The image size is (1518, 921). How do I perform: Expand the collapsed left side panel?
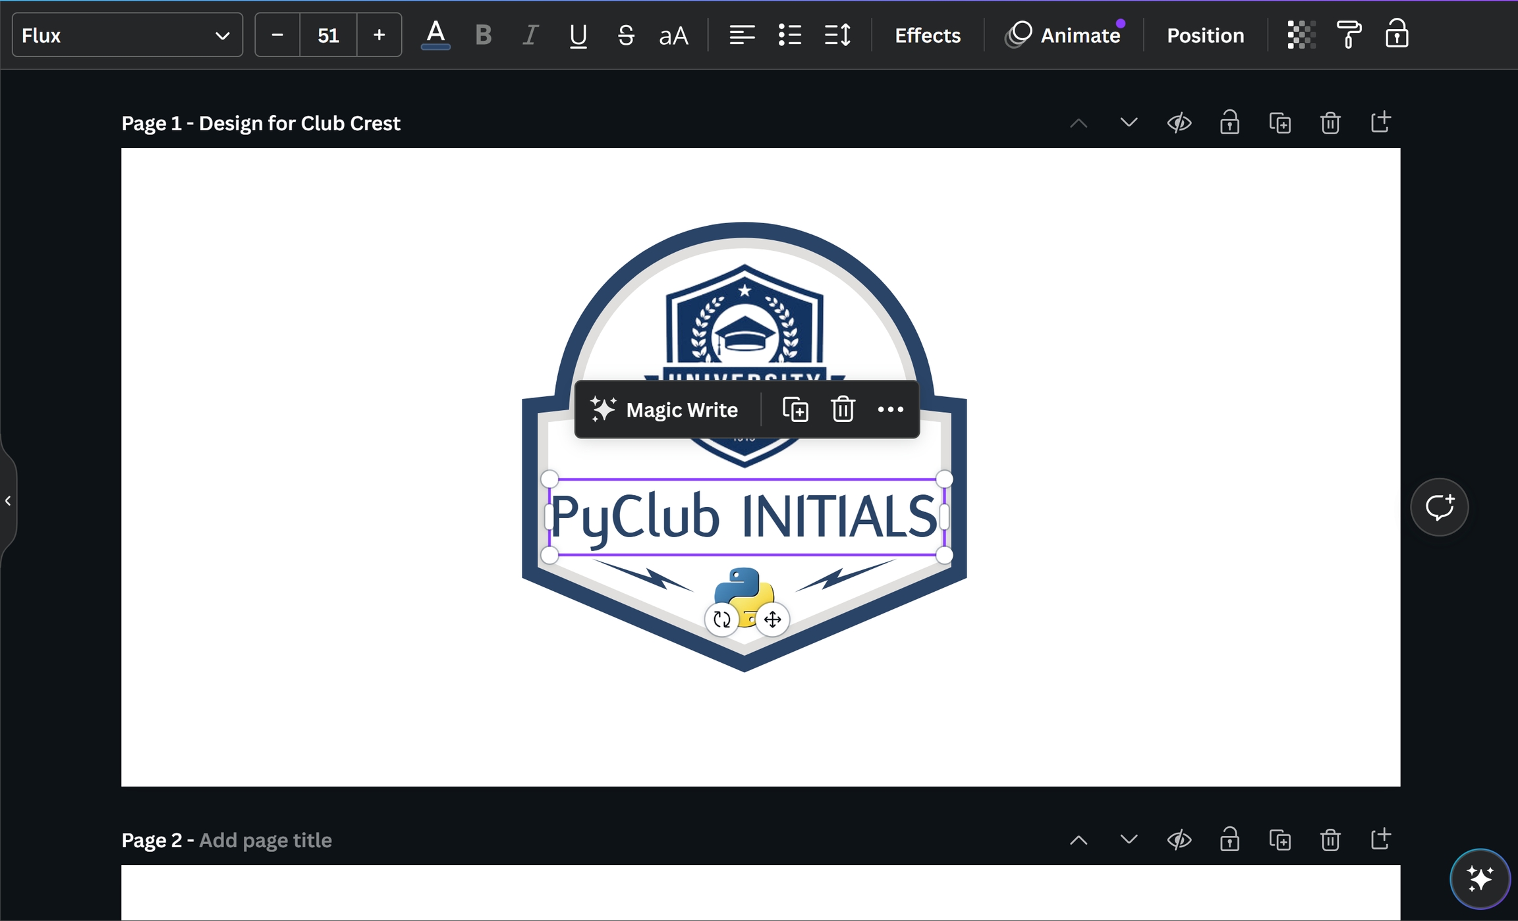[x=8, y=501]
